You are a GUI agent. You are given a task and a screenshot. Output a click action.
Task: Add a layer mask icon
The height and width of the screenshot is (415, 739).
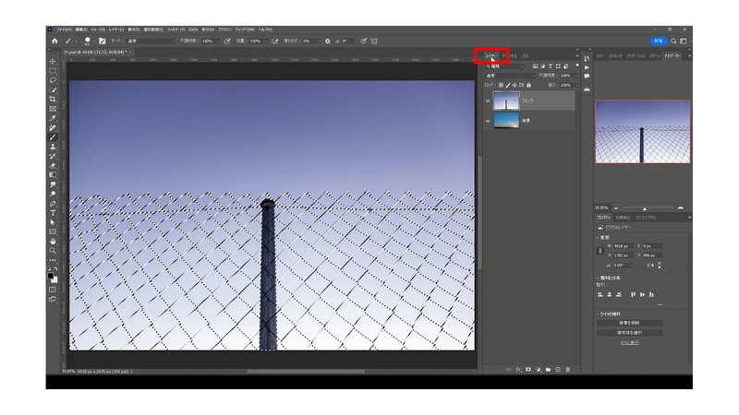click(x=528, y=370)
